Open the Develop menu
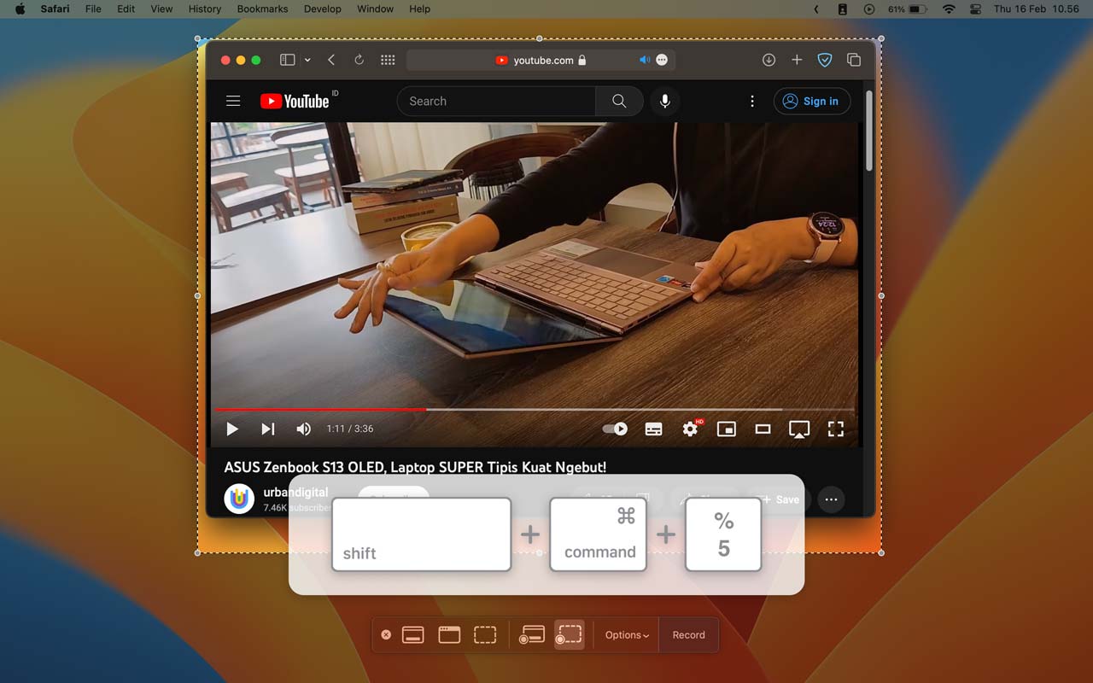 tap(322, 9)
